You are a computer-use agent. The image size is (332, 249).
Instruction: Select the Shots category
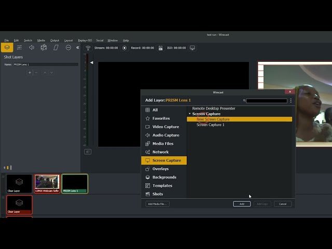coord(164,194)
